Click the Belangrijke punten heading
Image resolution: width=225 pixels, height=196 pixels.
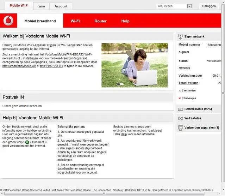71,127
